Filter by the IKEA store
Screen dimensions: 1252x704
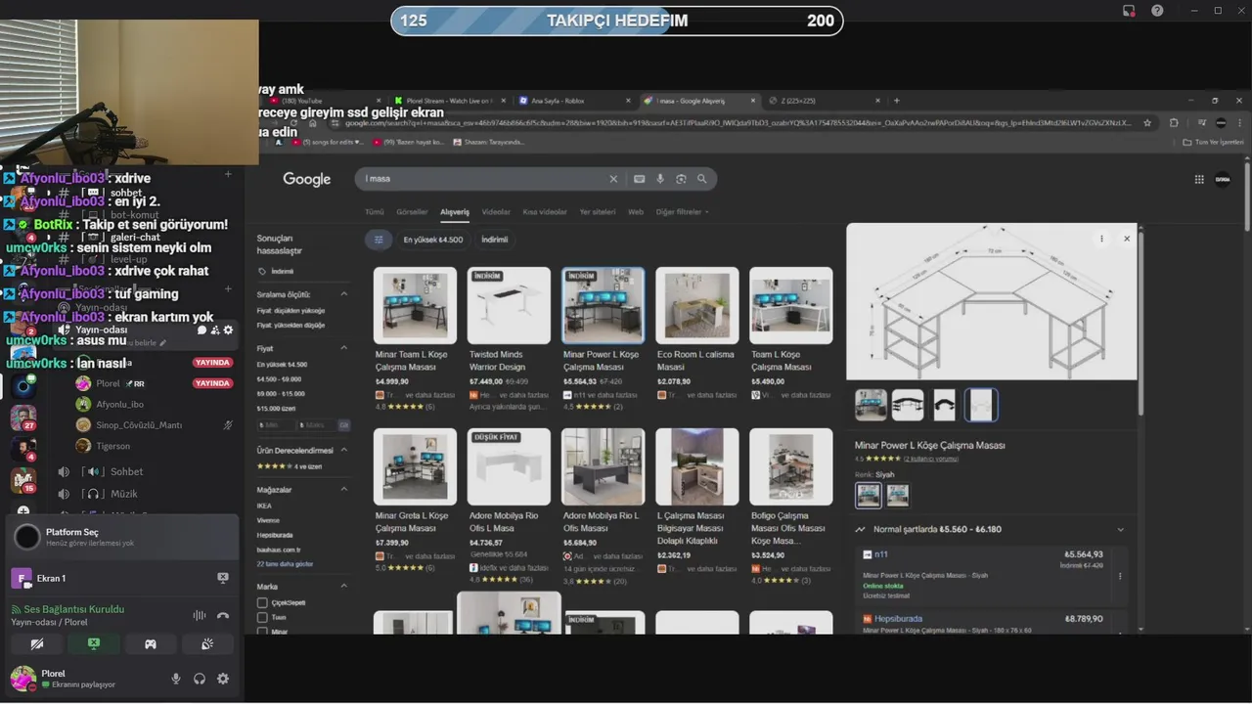(264, 506)
